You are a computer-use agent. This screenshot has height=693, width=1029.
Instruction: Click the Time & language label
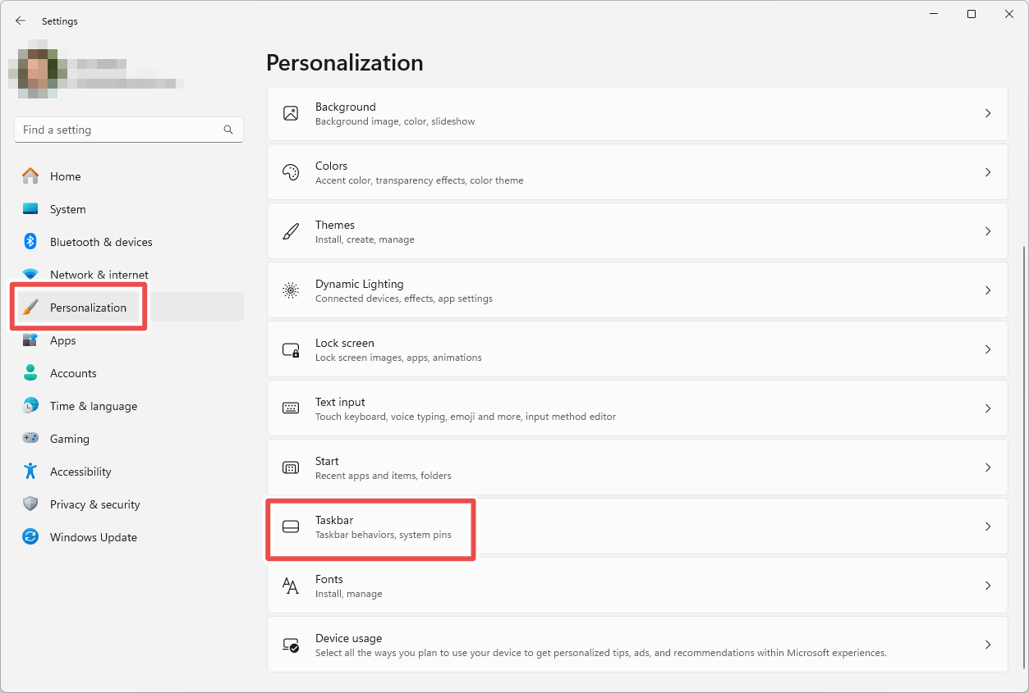pos(94,406)
